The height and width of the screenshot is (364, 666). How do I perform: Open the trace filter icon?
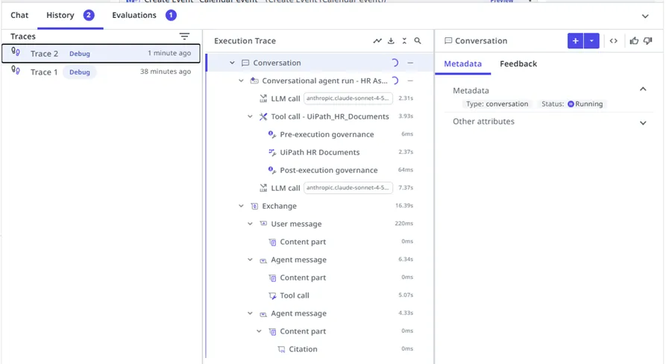pos(184,37)
